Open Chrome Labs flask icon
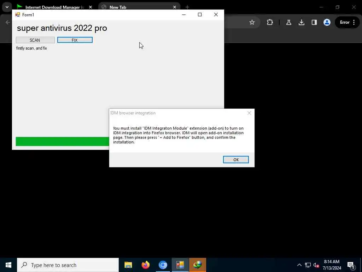 point(288,22)
